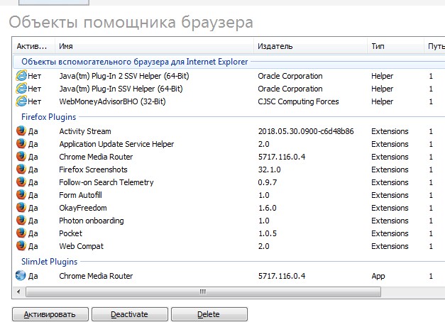Click Firefox icon for OkayFreedom

click(x=21, y=208)
